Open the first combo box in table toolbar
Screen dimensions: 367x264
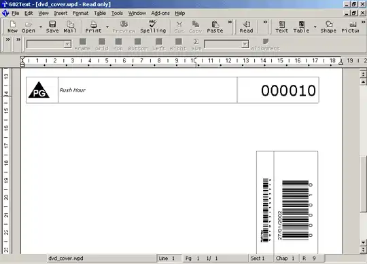point(49,44)
